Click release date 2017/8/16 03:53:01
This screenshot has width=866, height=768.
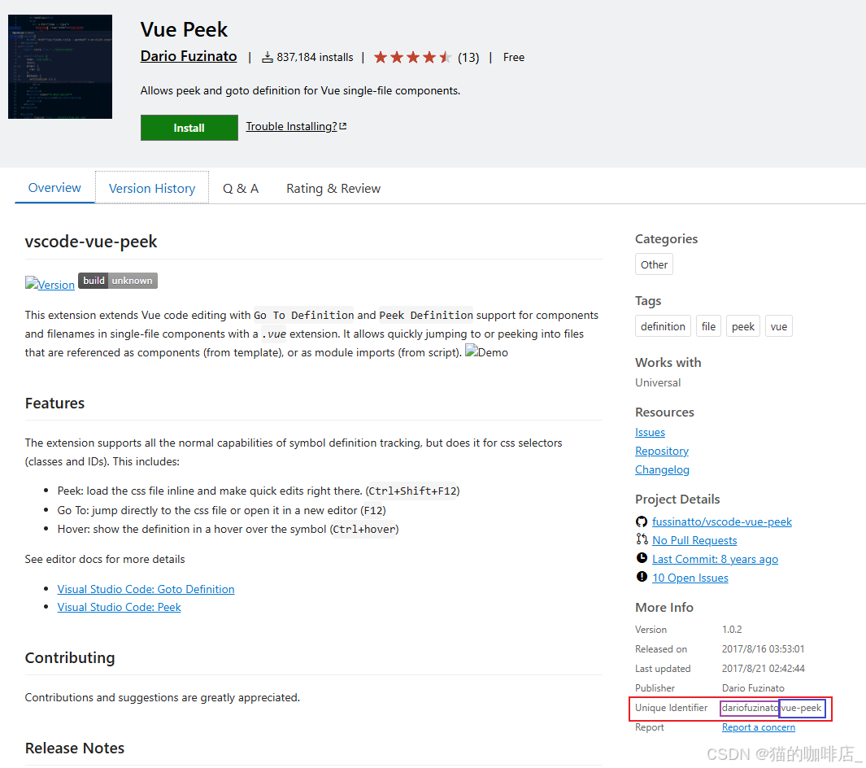(763, 648)
